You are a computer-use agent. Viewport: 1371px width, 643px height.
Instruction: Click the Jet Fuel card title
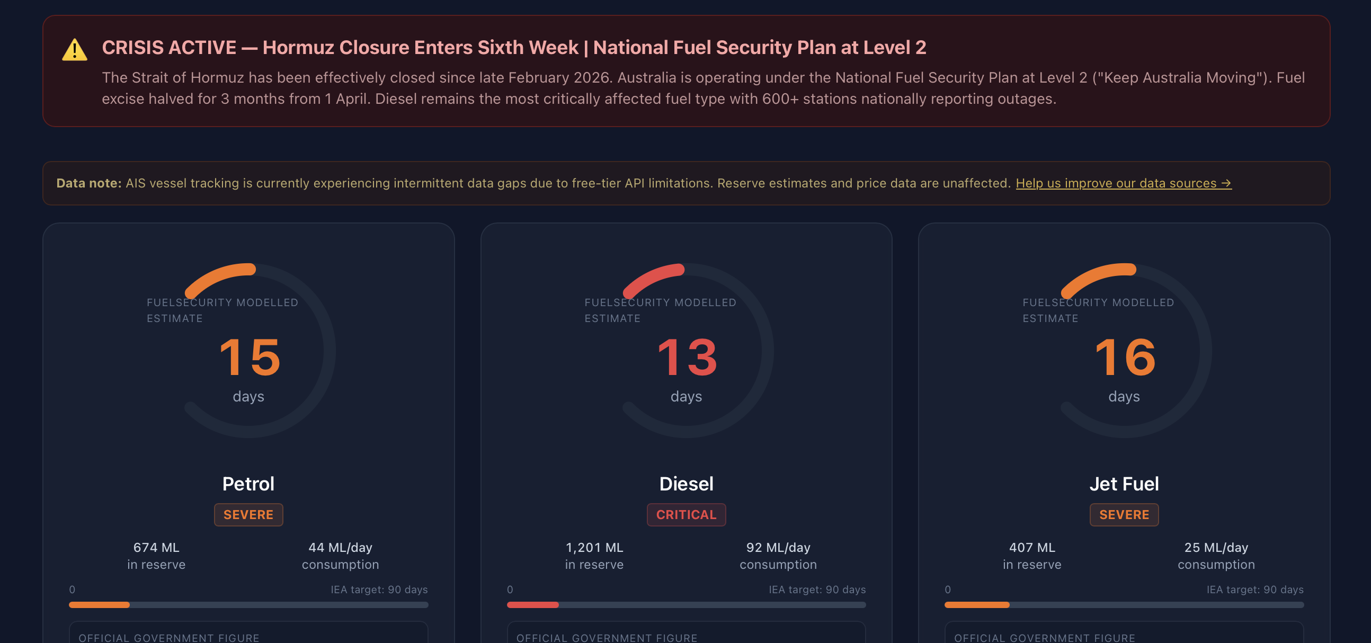tap(1124, 484)
